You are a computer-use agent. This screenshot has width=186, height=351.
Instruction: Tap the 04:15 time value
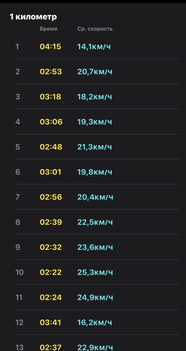click(51, 47)
